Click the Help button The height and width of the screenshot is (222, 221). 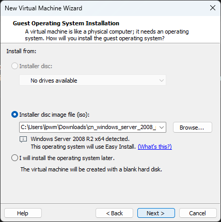click(x=23, y=213)
